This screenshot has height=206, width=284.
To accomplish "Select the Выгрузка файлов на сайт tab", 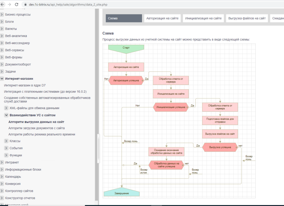I will (247, 18).
